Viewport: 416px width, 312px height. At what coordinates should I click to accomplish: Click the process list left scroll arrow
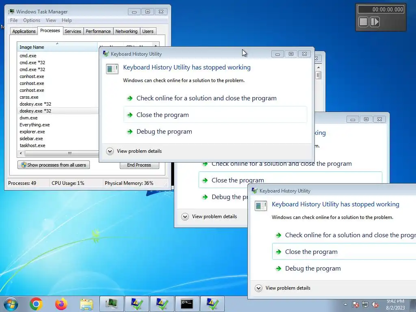click(x=21, y=153)
